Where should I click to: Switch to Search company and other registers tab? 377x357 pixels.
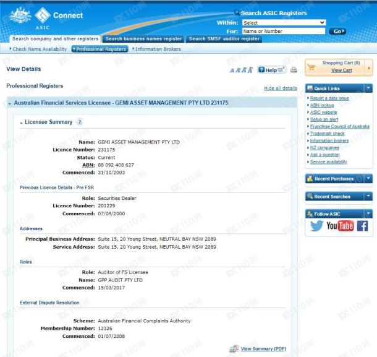55,39
